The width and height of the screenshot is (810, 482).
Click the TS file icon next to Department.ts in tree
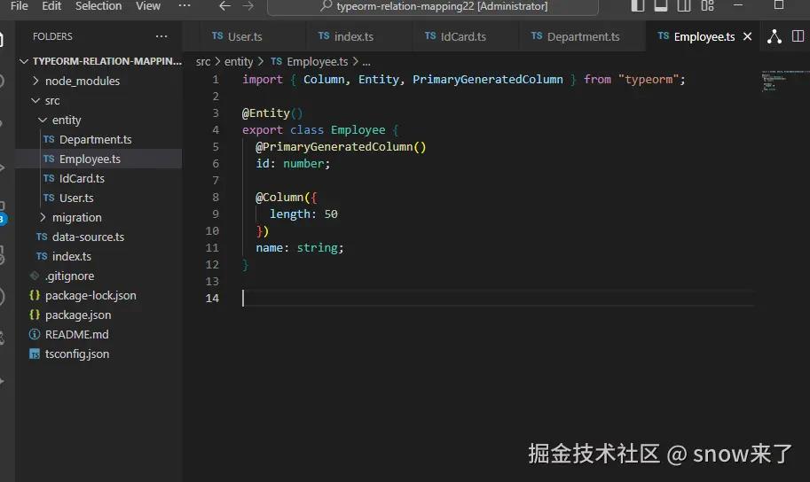49,139
